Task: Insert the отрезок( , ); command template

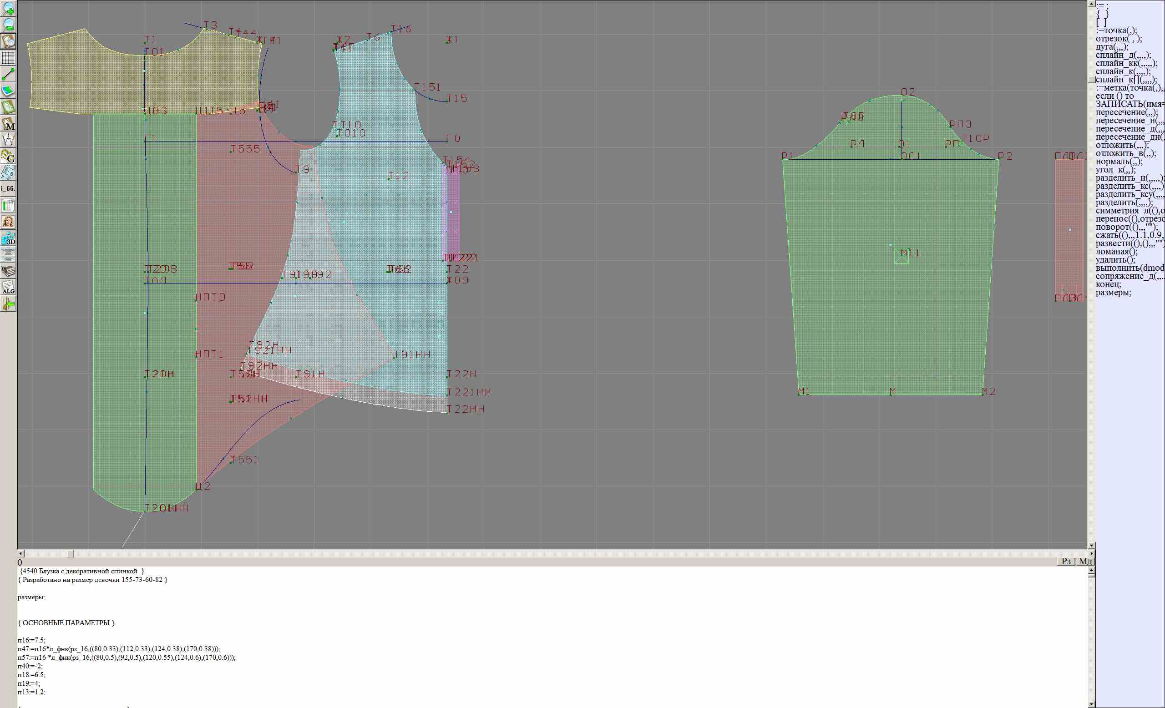Action: [x=1119, y=39]
